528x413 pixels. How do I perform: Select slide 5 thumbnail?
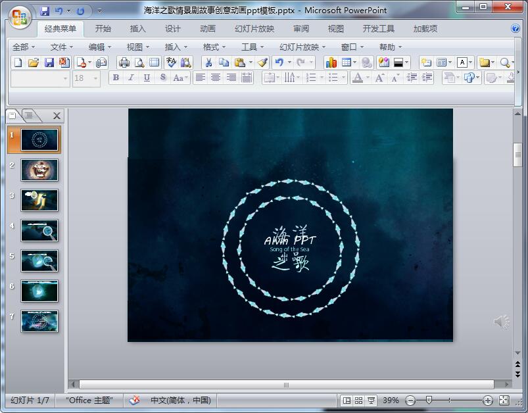tap(39, 260)
